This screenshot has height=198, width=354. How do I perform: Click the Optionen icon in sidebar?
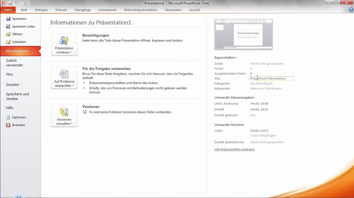click(x=8, y=117)
